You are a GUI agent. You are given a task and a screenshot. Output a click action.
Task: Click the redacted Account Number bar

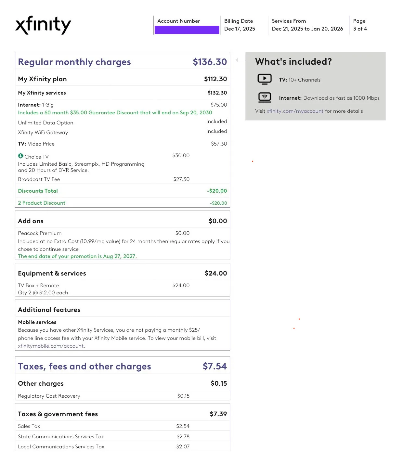[187, 30]
